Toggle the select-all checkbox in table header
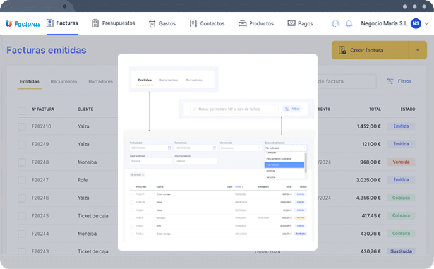 [x=21, y=111]
